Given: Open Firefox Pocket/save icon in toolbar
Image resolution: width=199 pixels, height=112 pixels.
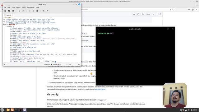Looking at the screenshot, I should point(189,10).
